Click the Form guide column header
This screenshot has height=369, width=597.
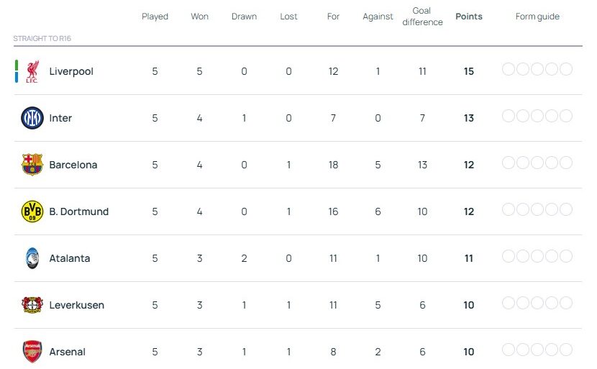point(537,17)
